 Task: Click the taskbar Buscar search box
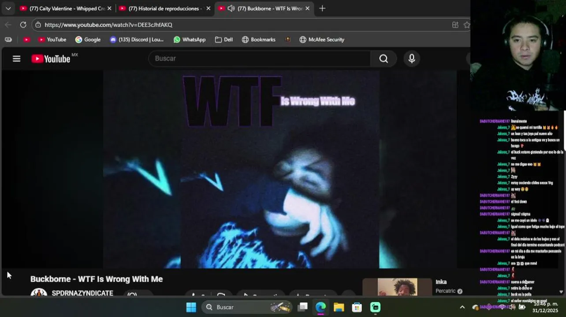[x=248, y=307]
